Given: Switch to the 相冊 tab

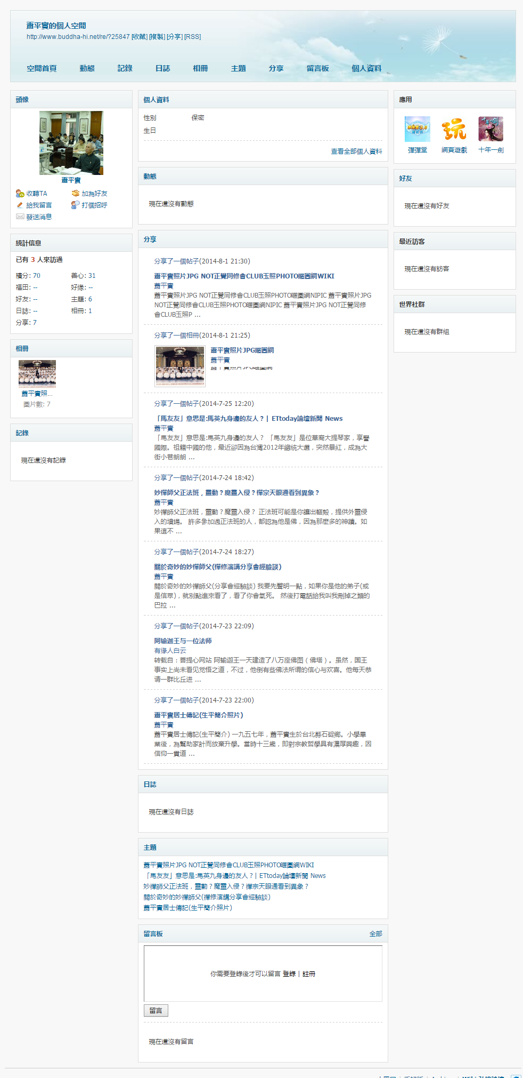Looking at the screenshot, I should pyautogui.click(x=200, y=68).
